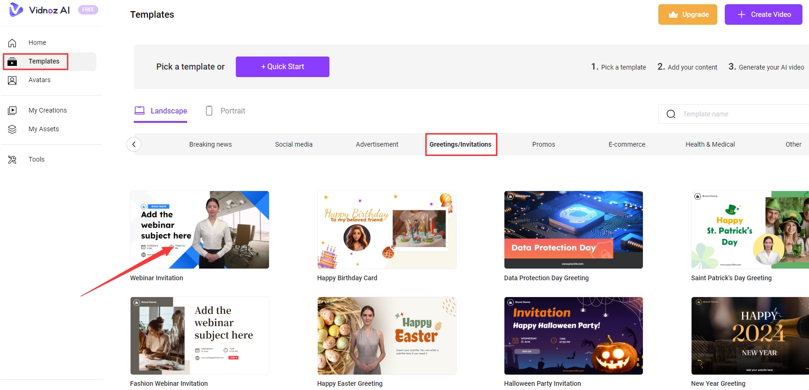
Task: Select the Breaking news category
Action: tap(210, 144)
